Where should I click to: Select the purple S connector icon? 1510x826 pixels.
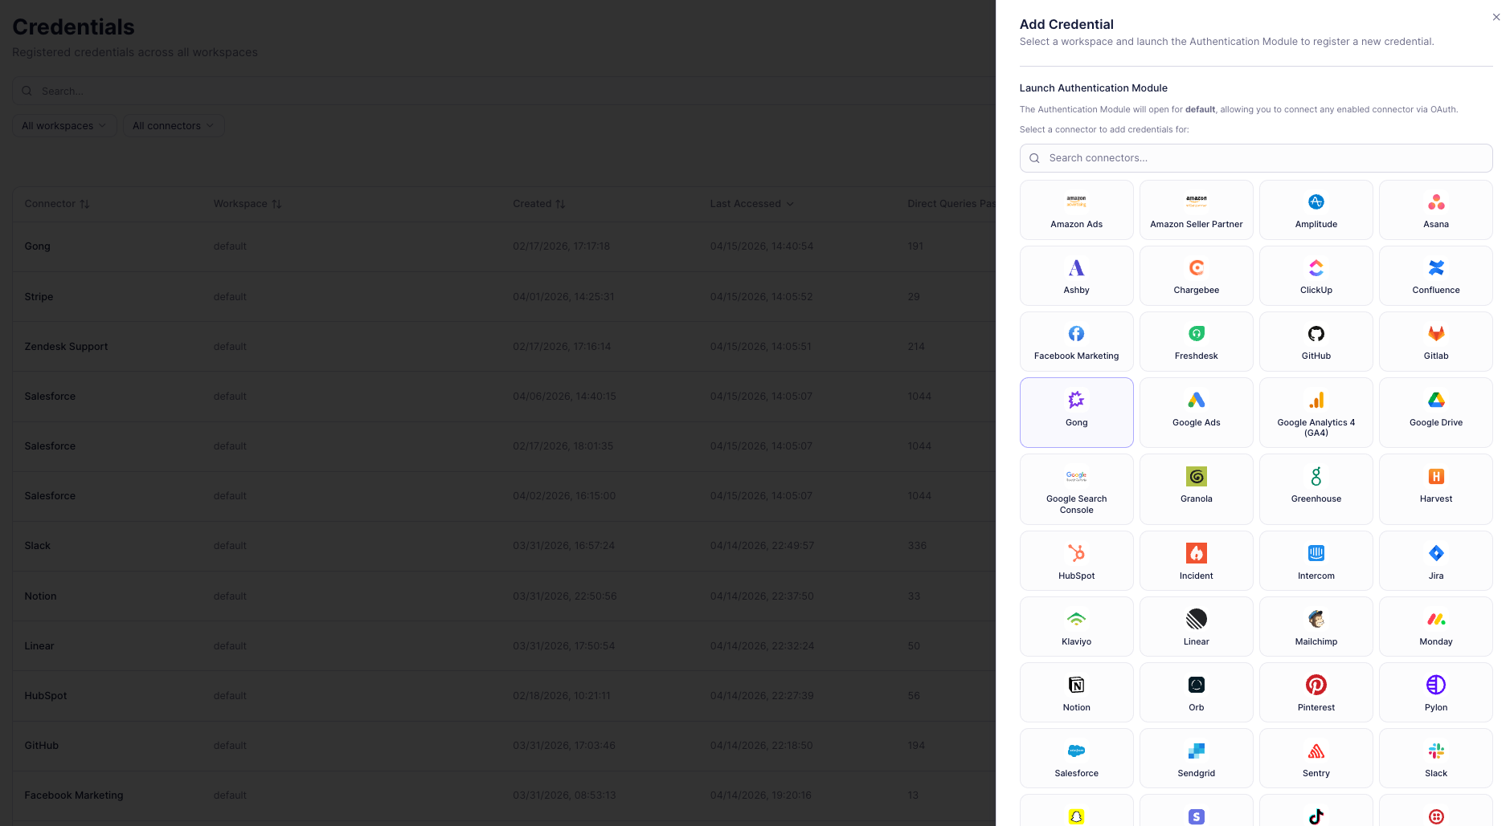pyautogui.click(x=1196, y=816)
